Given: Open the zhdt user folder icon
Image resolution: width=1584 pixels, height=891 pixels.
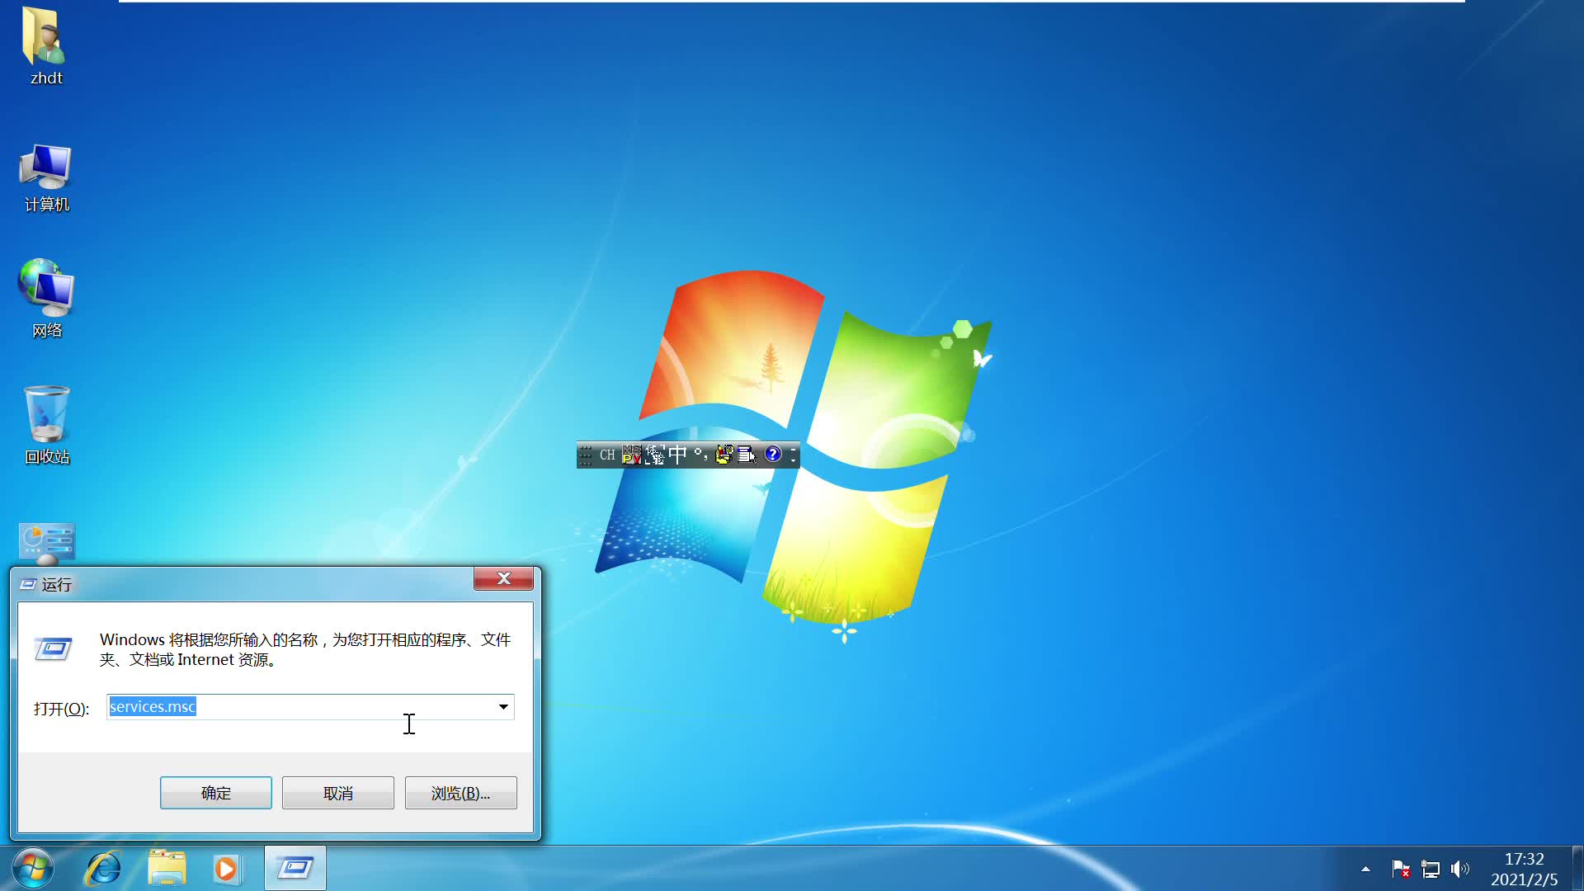Looking at the screenshot, I should tap(45, 46).
